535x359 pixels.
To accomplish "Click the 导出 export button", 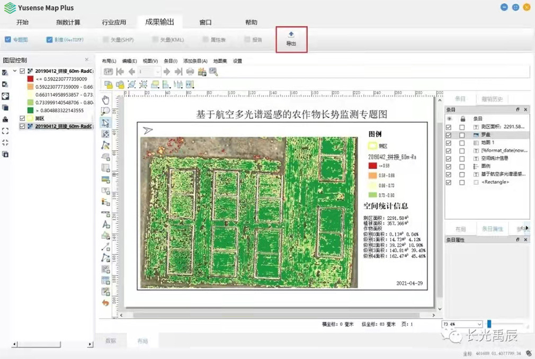I will pos(291,39).
